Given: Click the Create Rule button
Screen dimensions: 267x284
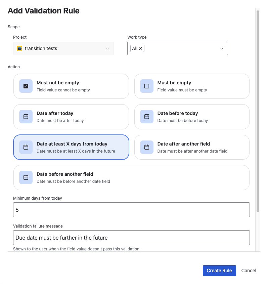Looking at the screenshot, I should [219, 271].
